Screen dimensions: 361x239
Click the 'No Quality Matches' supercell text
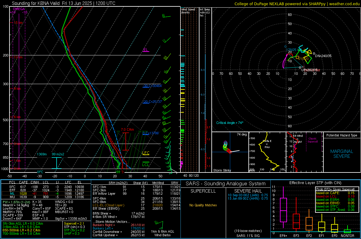(x=203, y=205)
